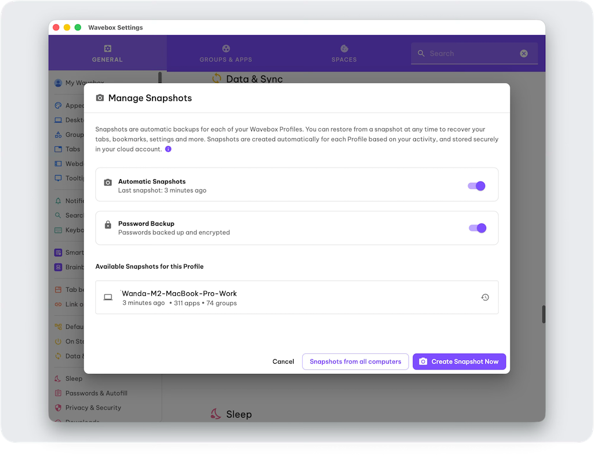Click the Data & Sync heading icon

pos(217,79)
